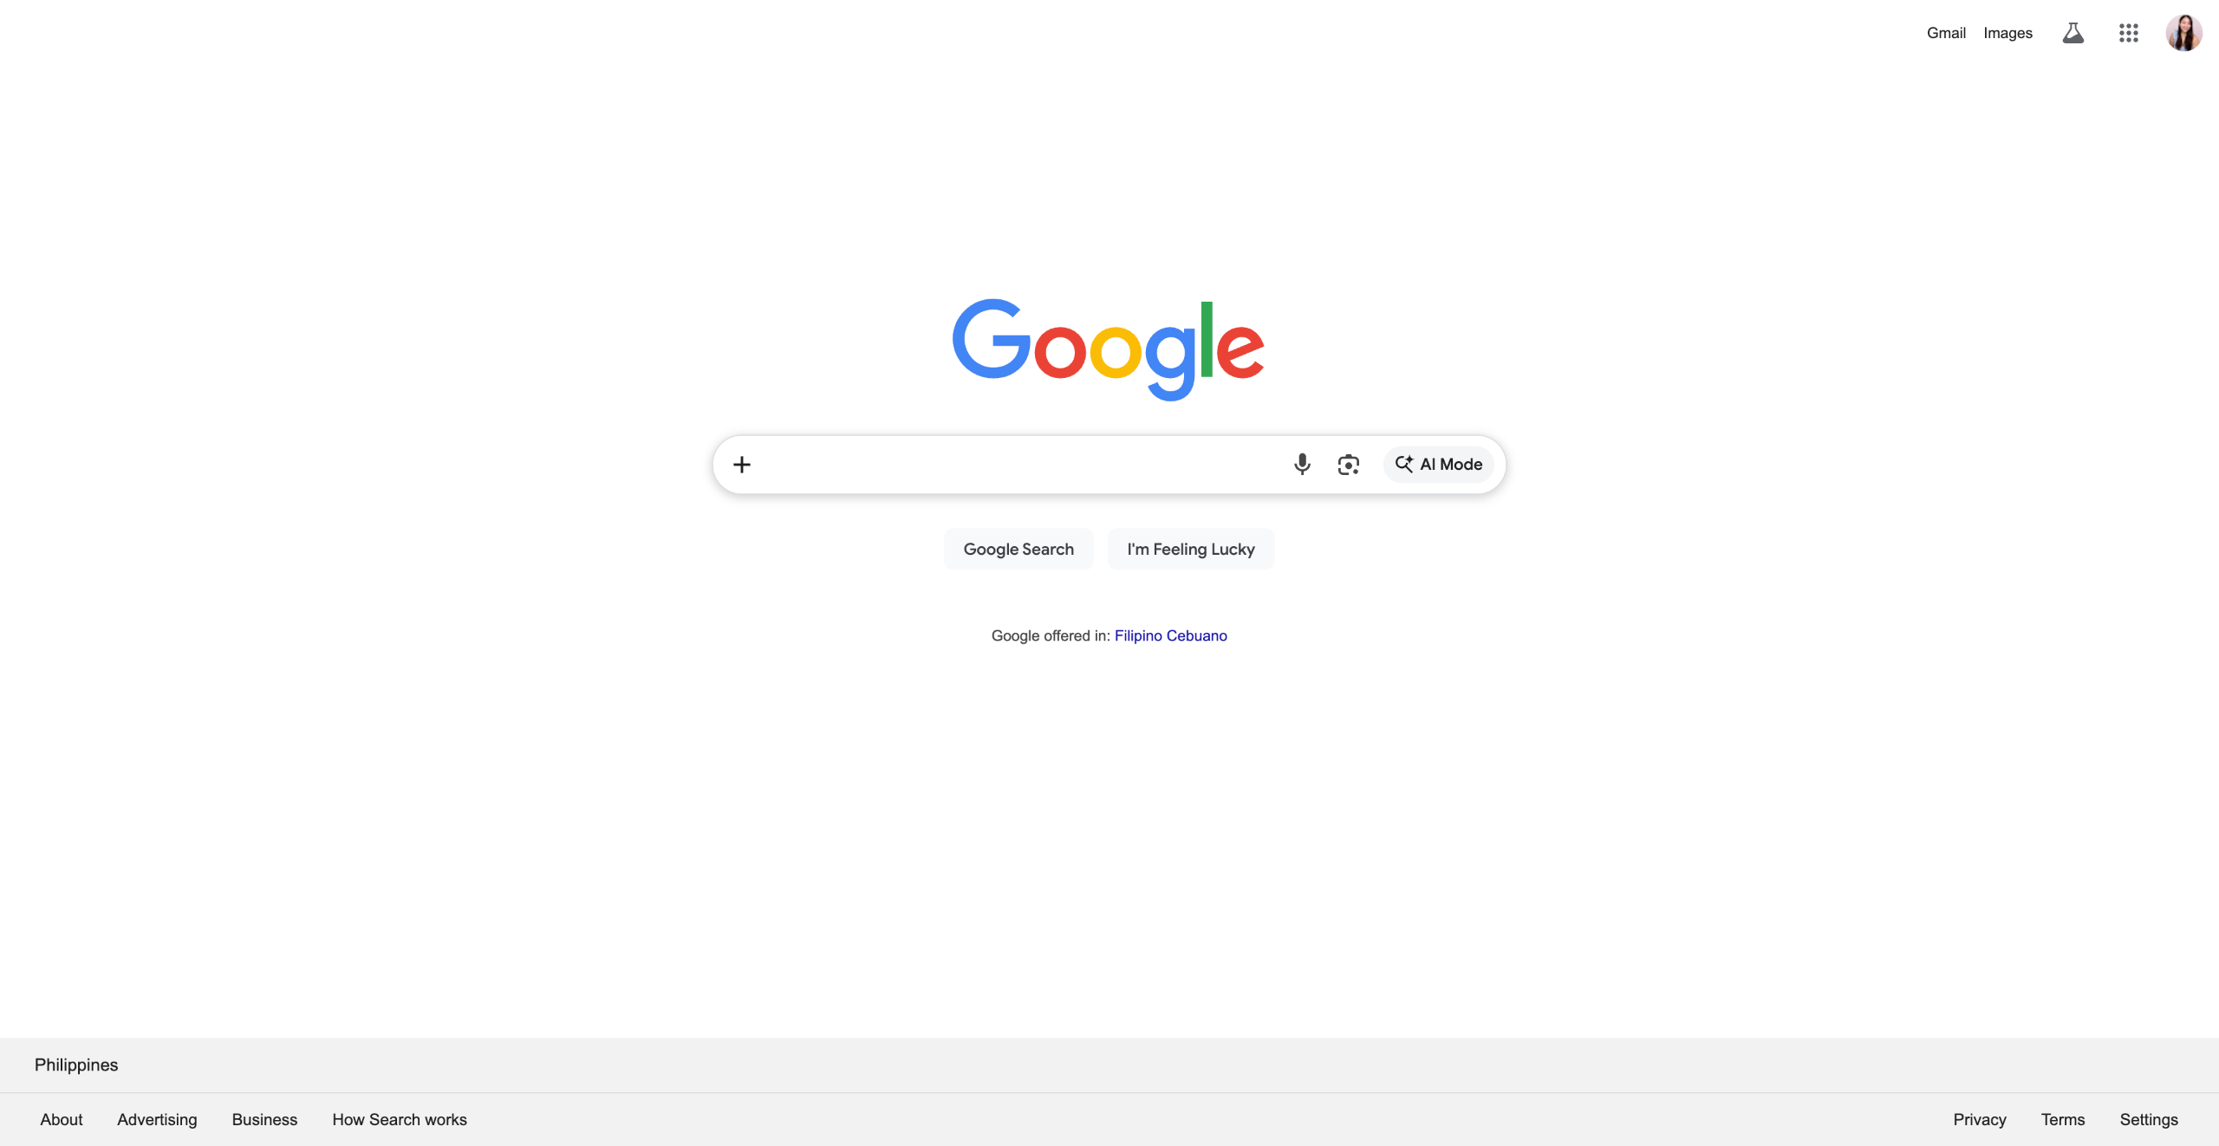Activate AI Mode button
The width and height of the screenshot is (2219, 1146).
[x=1439, y=465]
